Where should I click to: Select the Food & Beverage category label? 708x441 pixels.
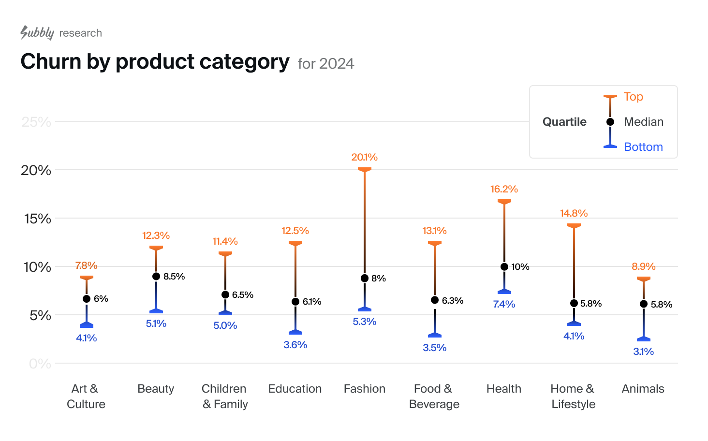click(434, 396)
